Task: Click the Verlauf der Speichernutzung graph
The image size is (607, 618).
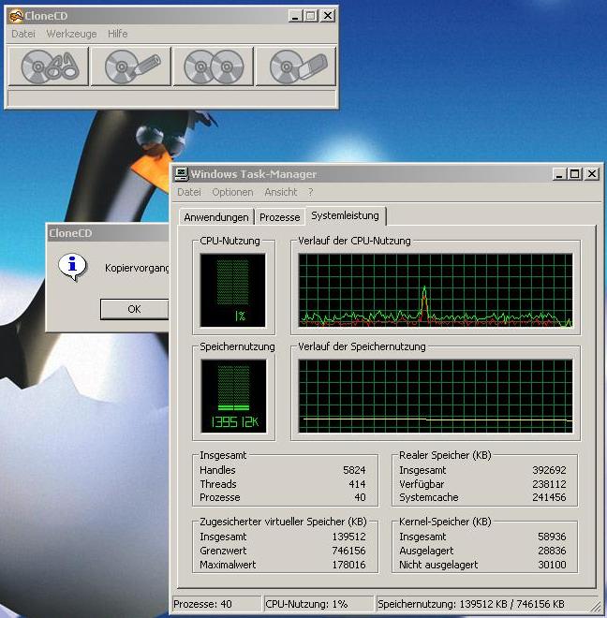Action: (x=436, y=396)
